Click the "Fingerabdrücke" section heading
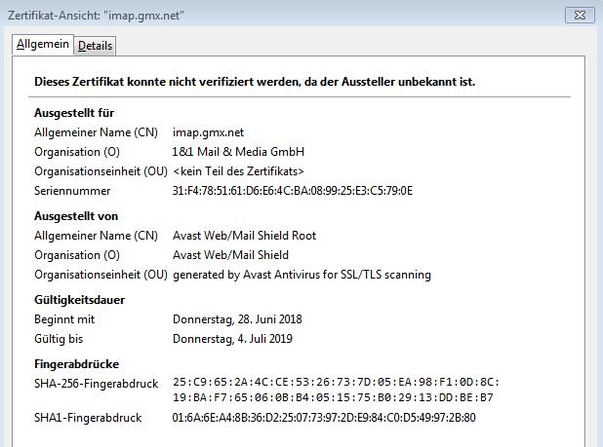603x447 pixels. 78,364
